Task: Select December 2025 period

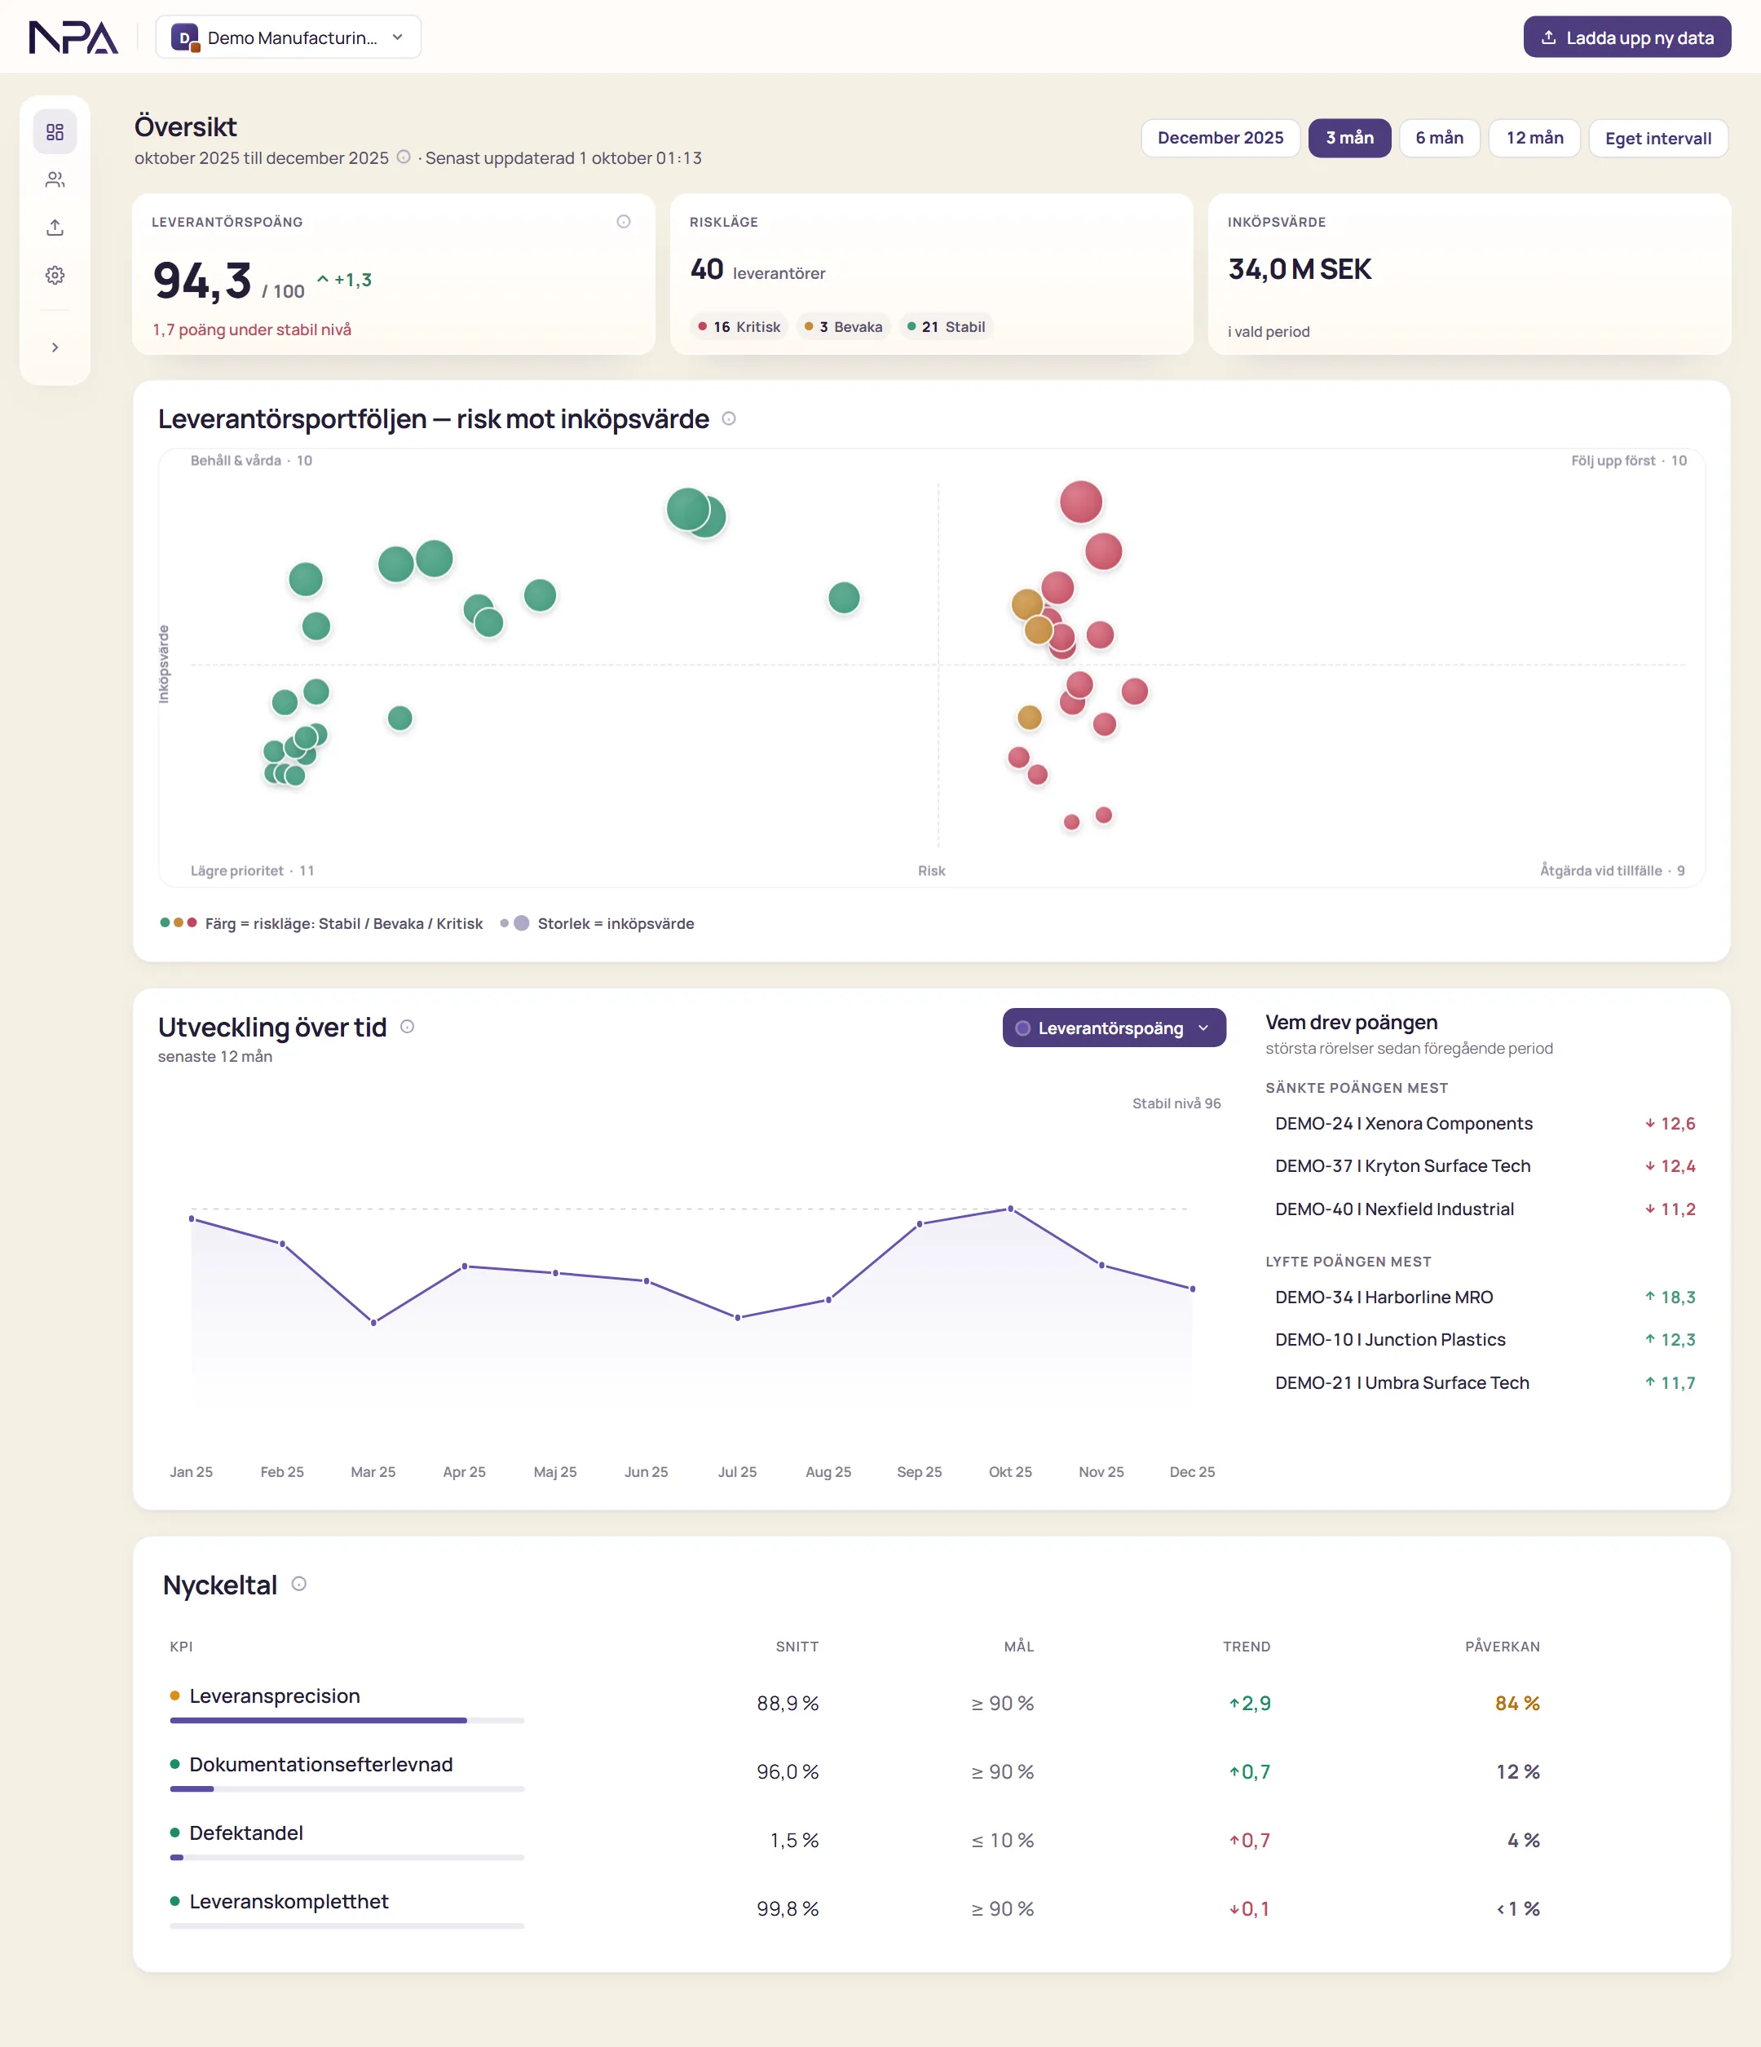Action: coord(1220,139)
